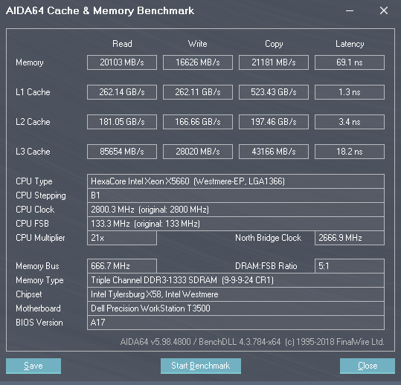Viewport: 401px width, 385px height.
Task: Close the benchmark dialog via Close button
Action: (368, 366)
